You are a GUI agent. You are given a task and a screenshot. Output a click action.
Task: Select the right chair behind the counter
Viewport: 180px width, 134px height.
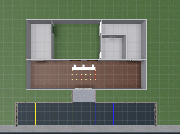point(93,65)
